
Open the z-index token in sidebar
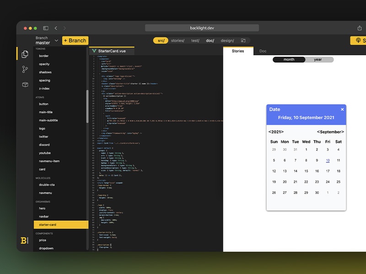click(44, 89)
